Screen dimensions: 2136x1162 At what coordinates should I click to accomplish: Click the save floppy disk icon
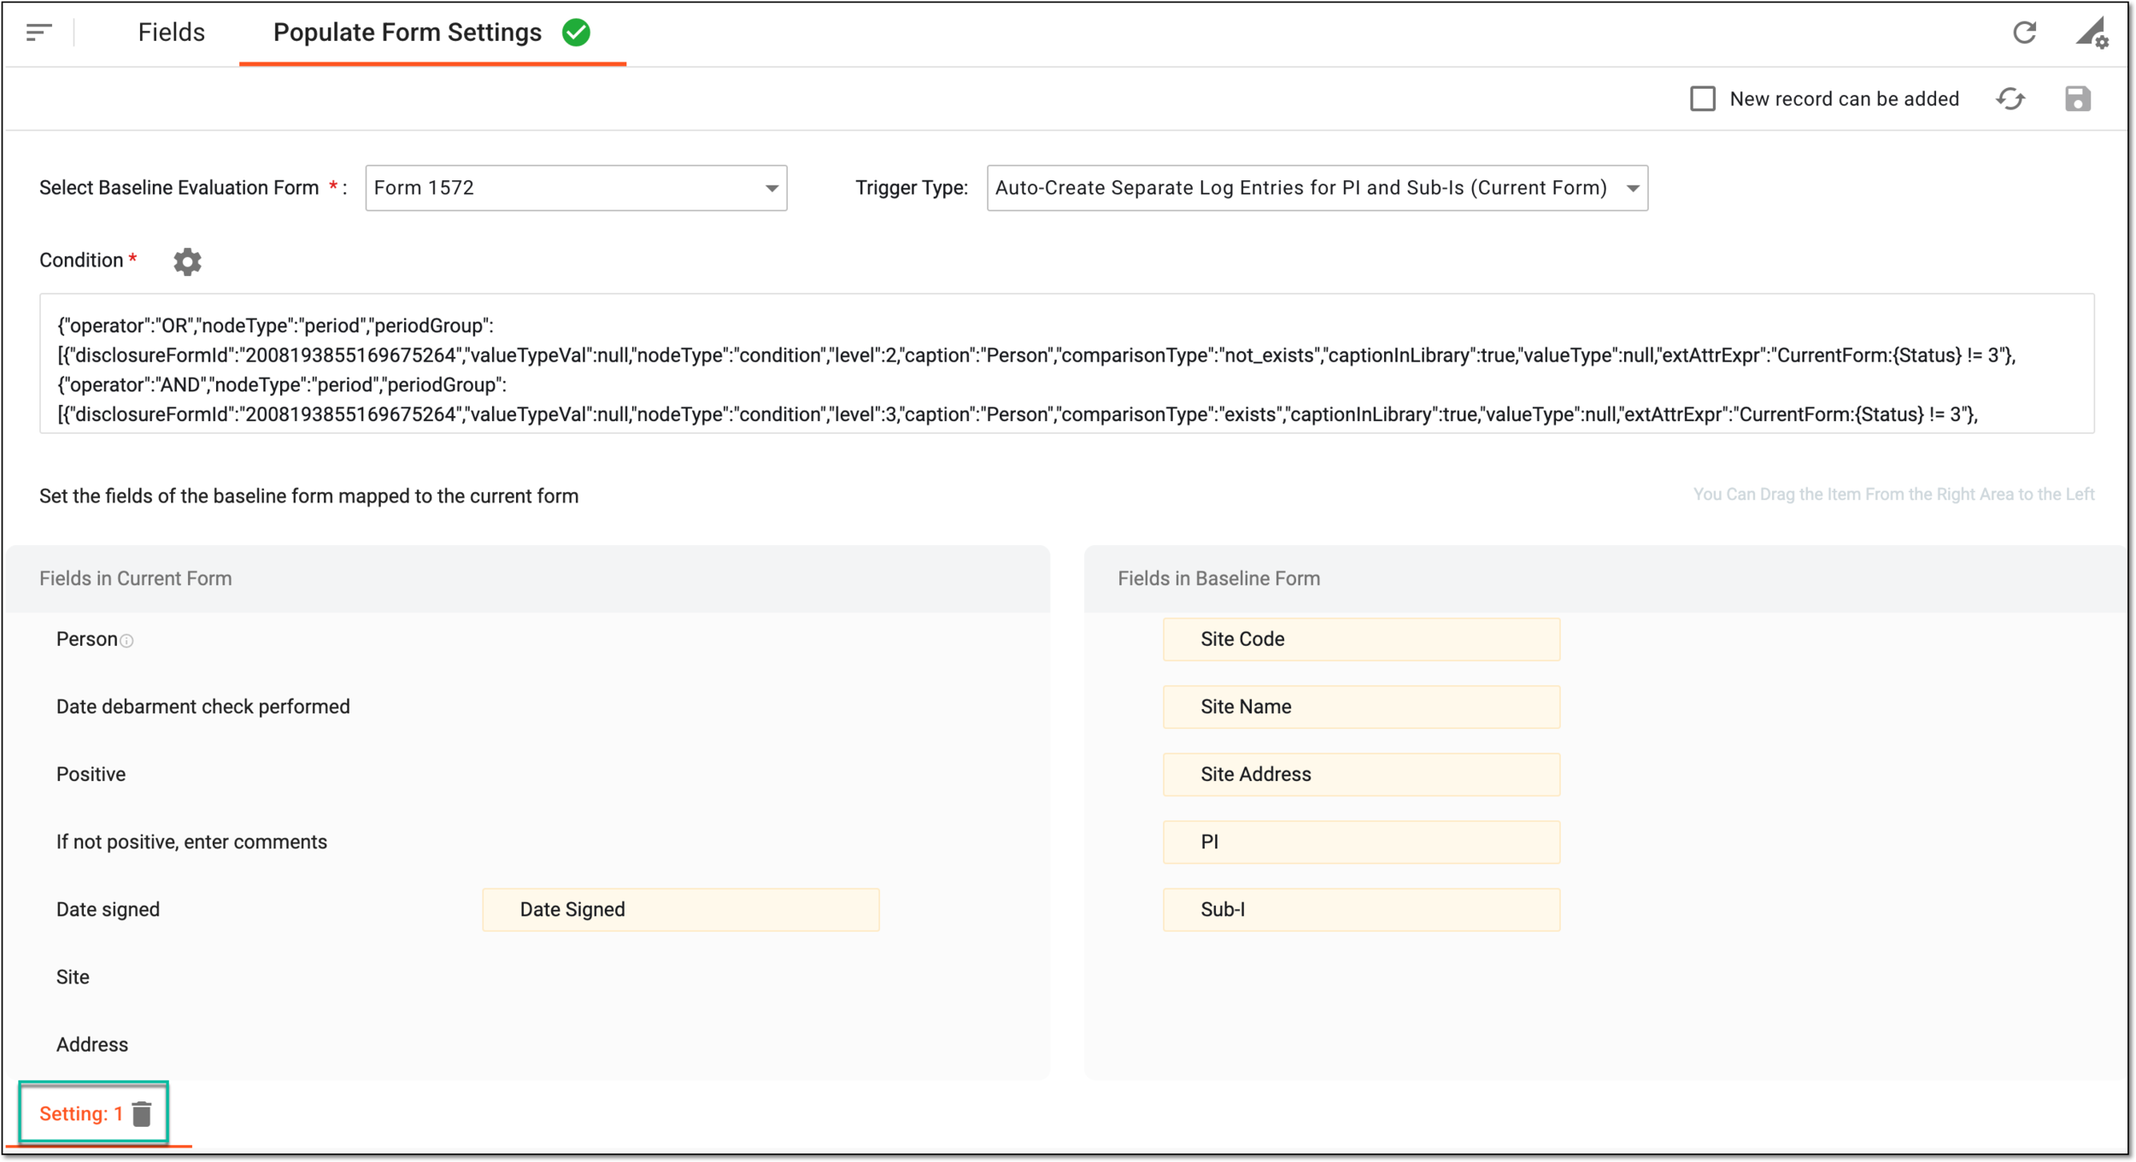(2078, 99)
